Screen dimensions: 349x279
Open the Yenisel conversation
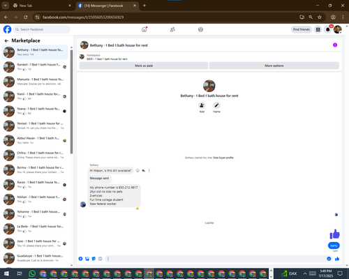(x=35, y=126)
